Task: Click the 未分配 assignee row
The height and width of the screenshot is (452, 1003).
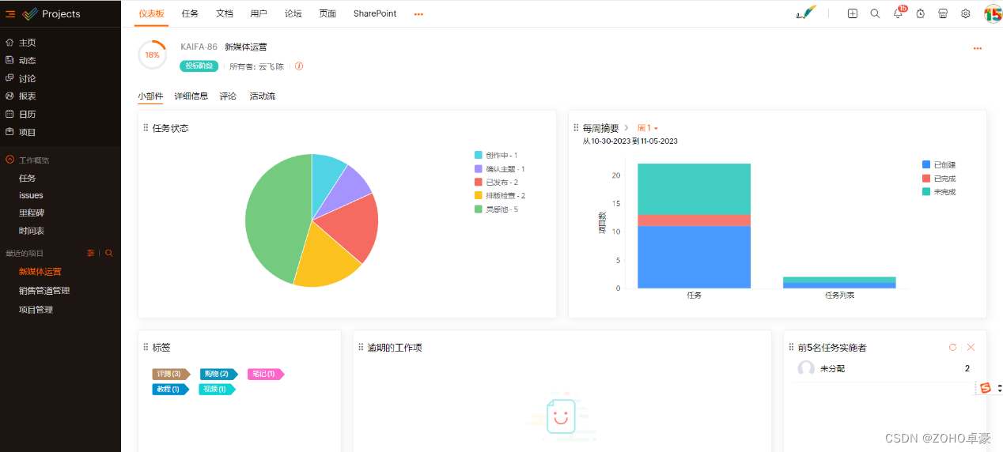Action: pyautogui.click(x=885, y=368)
